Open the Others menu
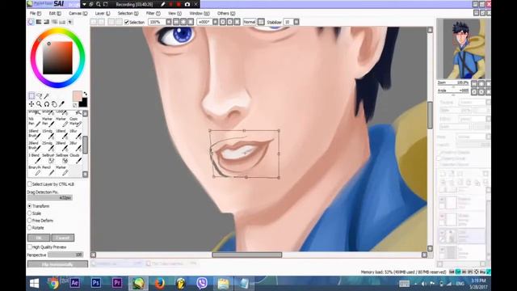517x291 pixels. [226, 13]
